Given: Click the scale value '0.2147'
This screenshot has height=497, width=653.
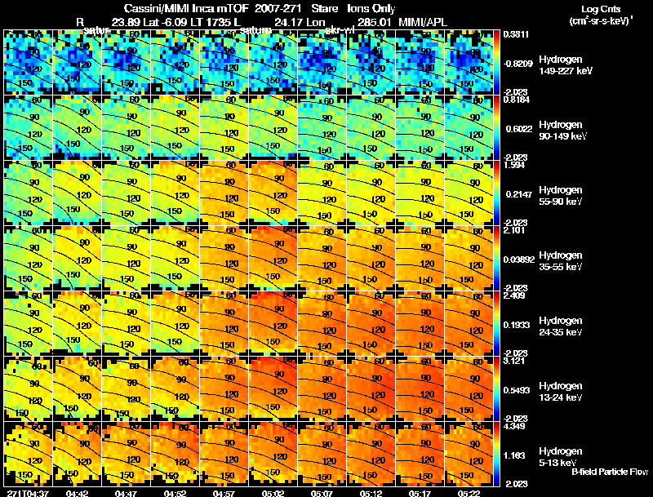Looking at the screenshot, I should pos(519,194).
